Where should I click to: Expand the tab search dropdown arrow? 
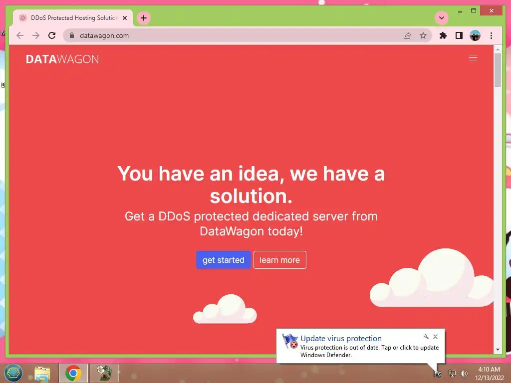coord(442,18)
